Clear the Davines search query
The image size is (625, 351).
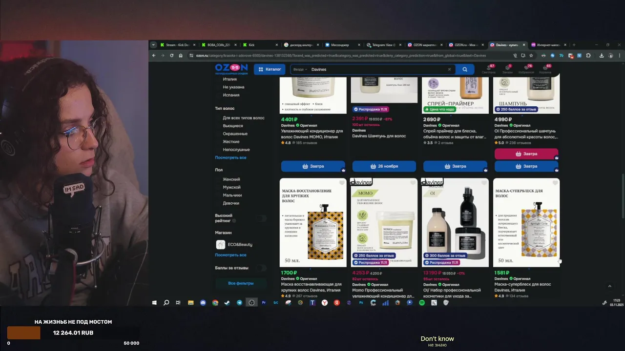tap(449, 69)
